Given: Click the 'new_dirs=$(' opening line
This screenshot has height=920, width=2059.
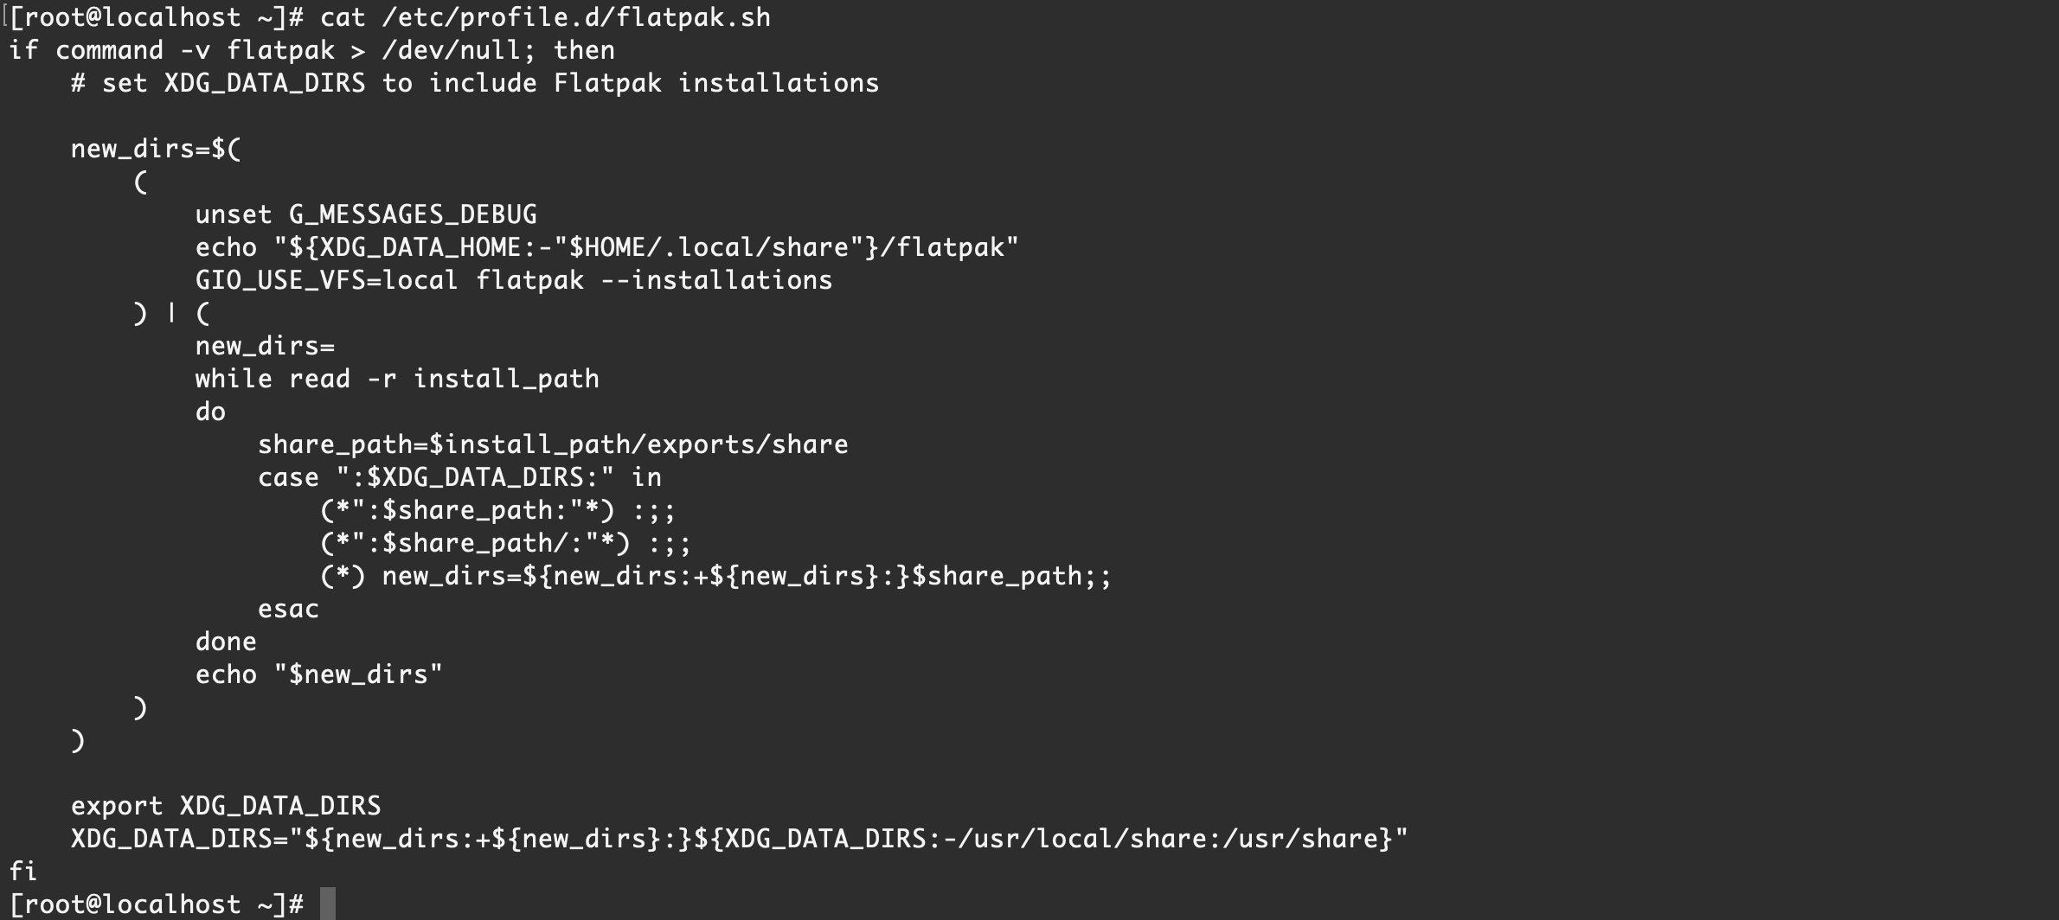Looking at the screenshot, I should pos(156,149).
